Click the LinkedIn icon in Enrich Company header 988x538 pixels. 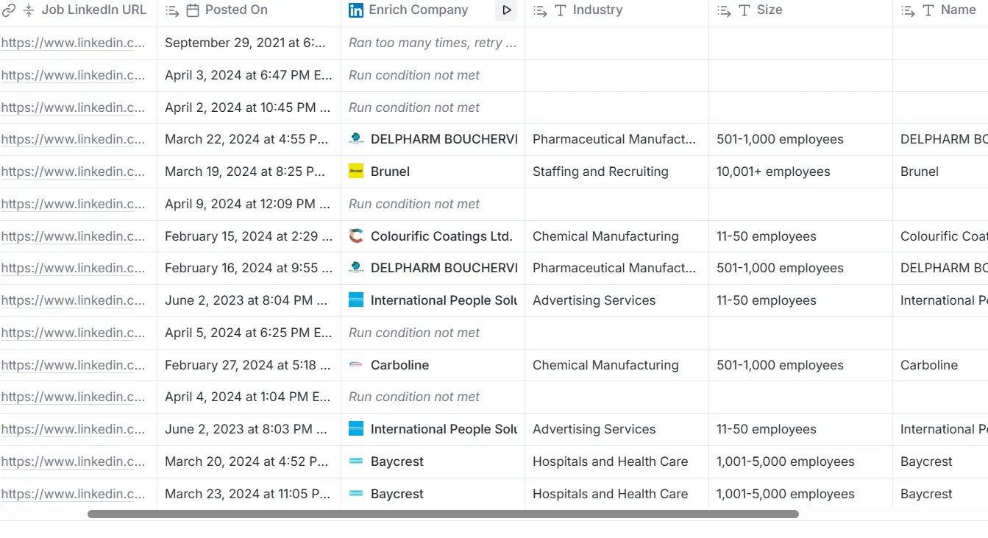pyautogui.click(x=356, y=10)
